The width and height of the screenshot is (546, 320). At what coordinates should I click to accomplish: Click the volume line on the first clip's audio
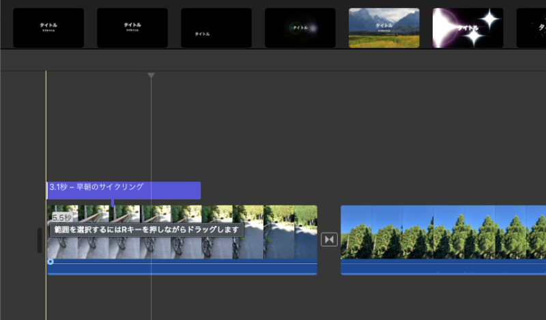coord(184,263)
